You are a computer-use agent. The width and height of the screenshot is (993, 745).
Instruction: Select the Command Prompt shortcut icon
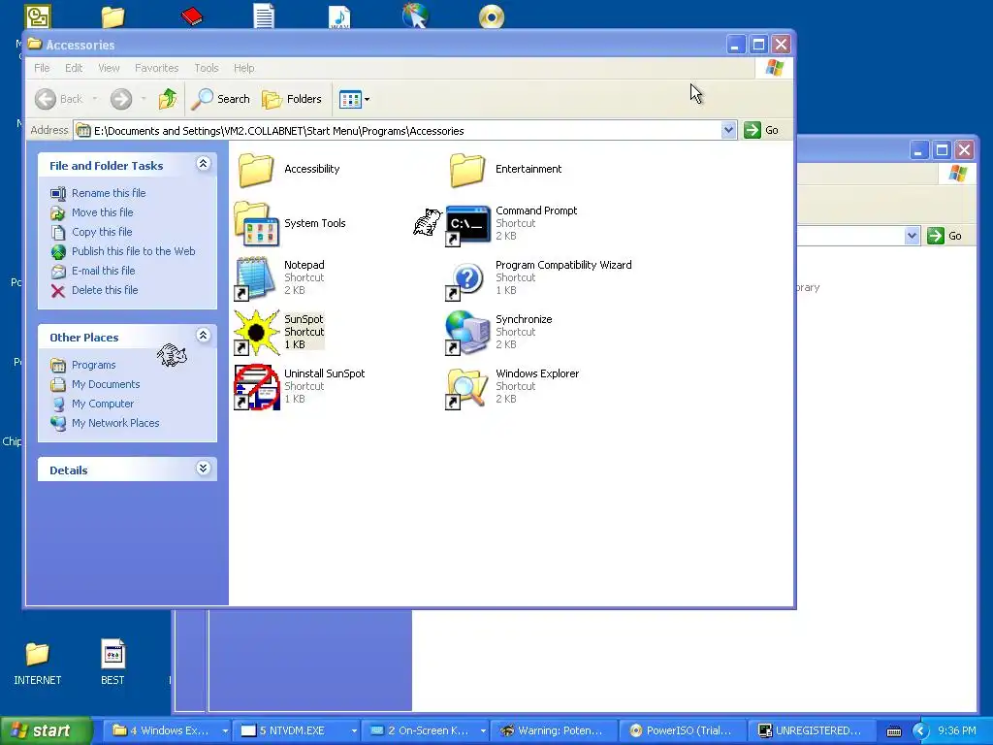point(467,225)
